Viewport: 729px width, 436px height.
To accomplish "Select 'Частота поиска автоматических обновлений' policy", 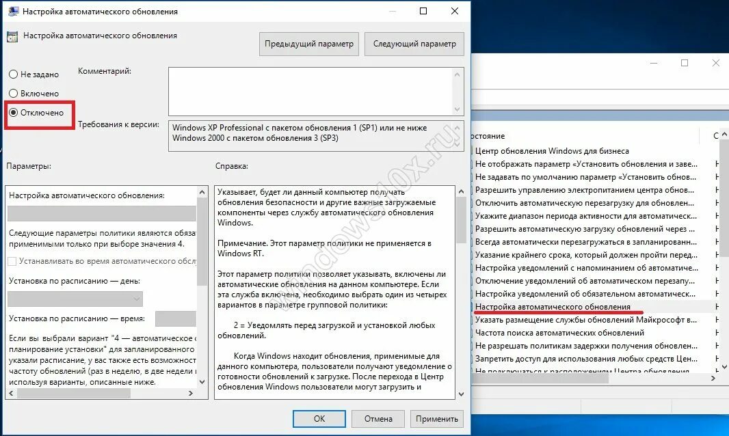I will tap(560, 333).
